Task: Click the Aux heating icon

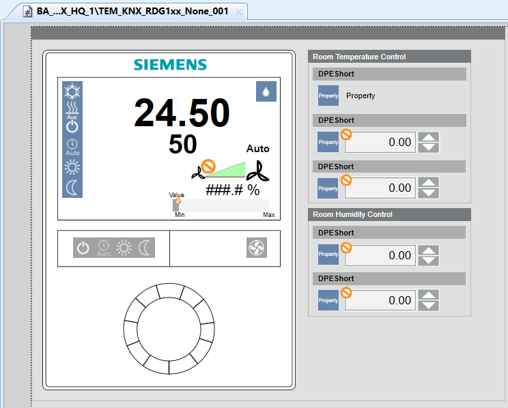Action: point(72,109)
